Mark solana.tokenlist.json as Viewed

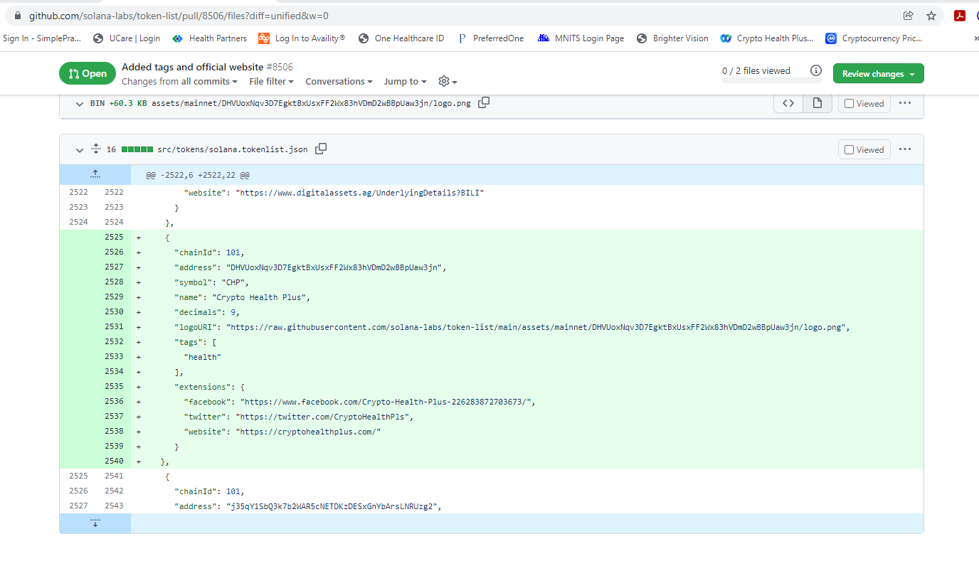(x=848, y=149)
